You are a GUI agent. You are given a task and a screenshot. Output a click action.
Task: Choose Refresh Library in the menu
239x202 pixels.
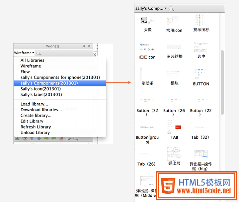click(36, 127)
